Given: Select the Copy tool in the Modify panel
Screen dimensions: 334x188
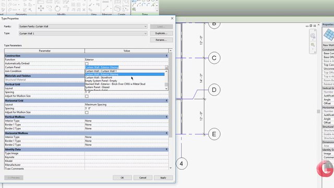Looking at the screenshot, I should 49,8.
